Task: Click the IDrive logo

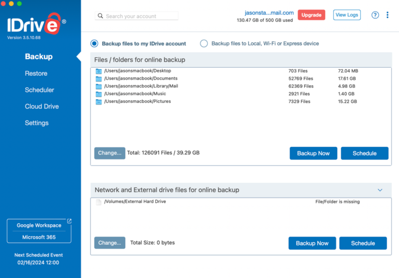Action: 36,23
